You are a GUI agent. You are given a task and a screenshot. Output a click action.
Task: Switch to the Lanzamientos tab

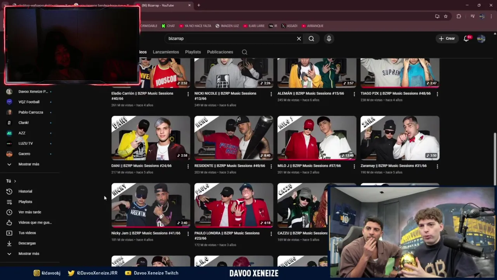166,52
